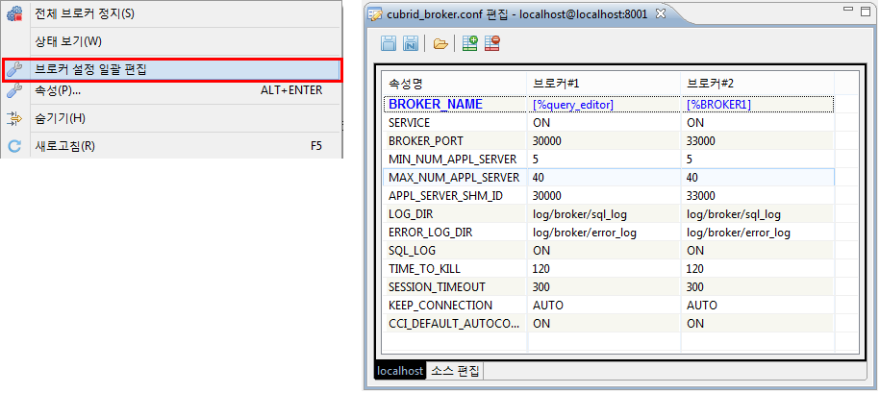880x393 pixels.
Task: Open the folder icon in the toolbar
Action: [x=440, y=43]
